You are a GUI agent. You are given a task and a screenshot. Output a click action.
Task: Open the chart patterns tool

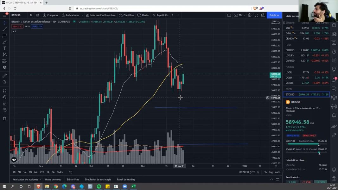click(x=4, y=54)
